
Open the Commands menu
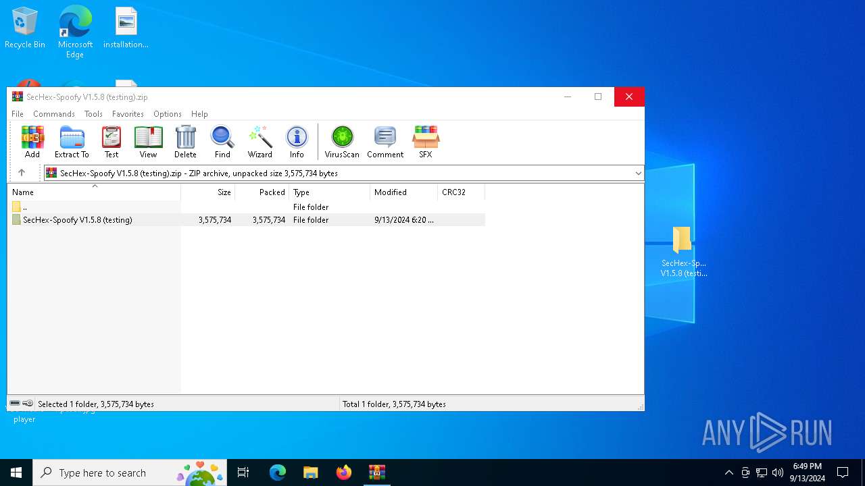(x=54, y=114)
